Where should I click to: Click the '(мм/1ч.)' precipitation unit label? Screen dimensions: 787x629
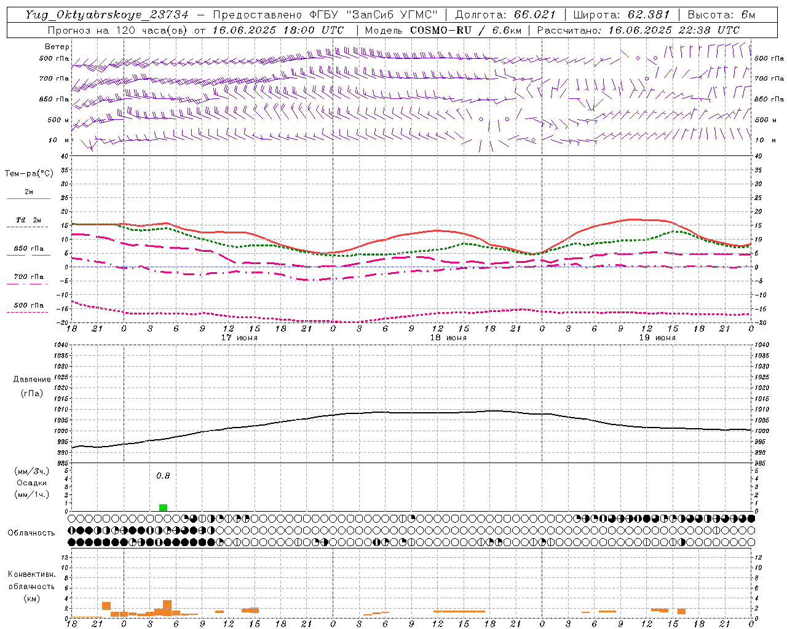(32, 494)
